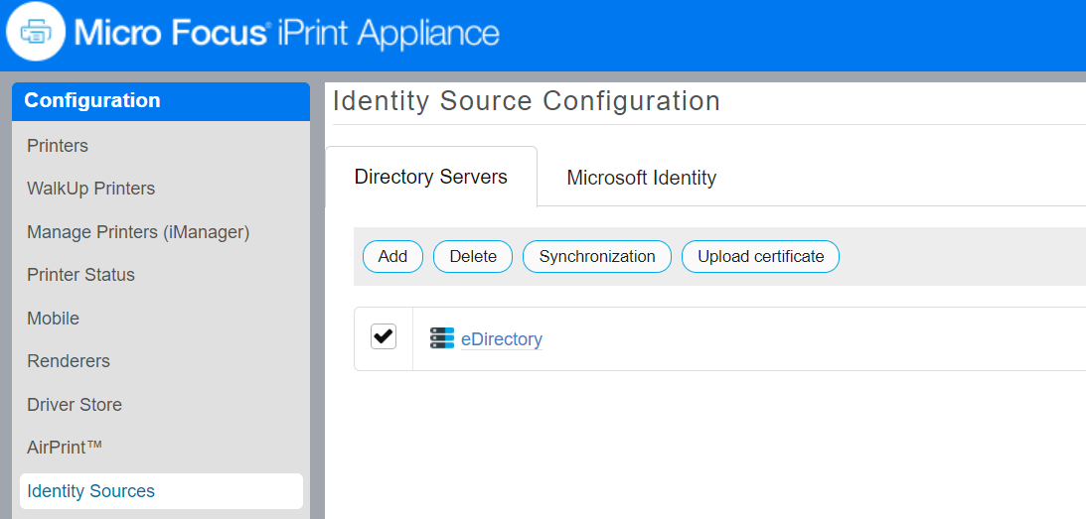Viewport: 1086px width, 519px height.
Task: Select Mobile in the Configuration menu
Action: (x=53, y=319)
